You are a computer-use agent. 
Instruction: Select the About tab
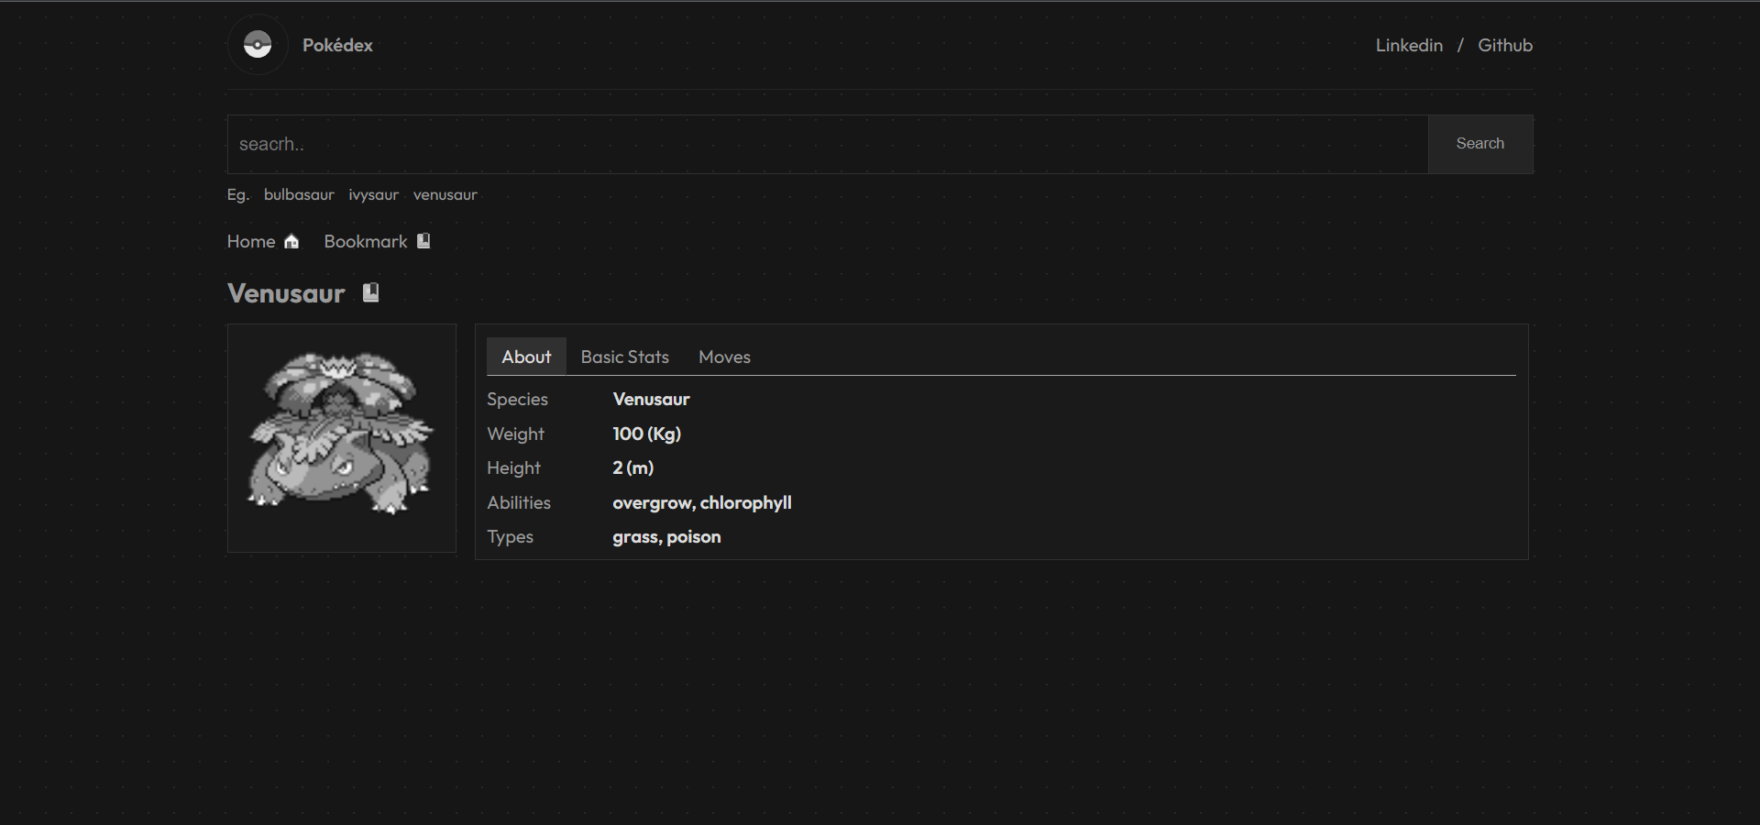(526, 357)
